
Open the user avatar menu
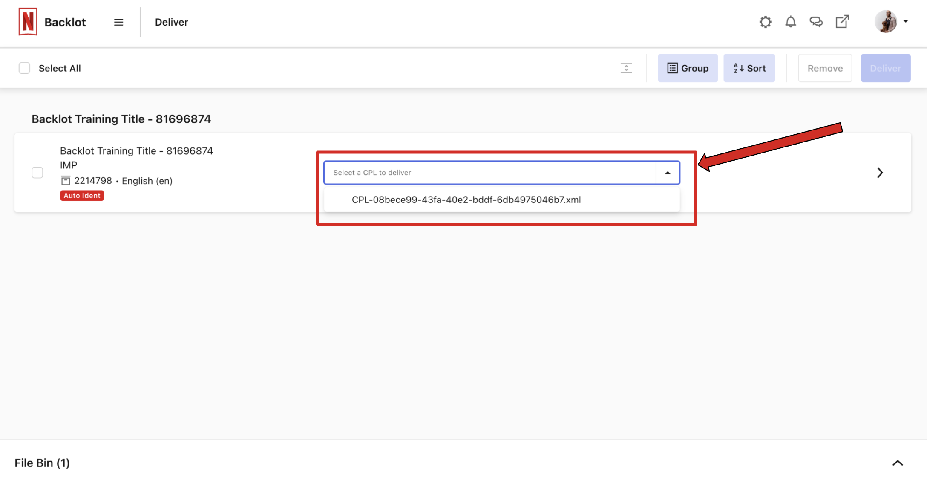tap(886, 22)
